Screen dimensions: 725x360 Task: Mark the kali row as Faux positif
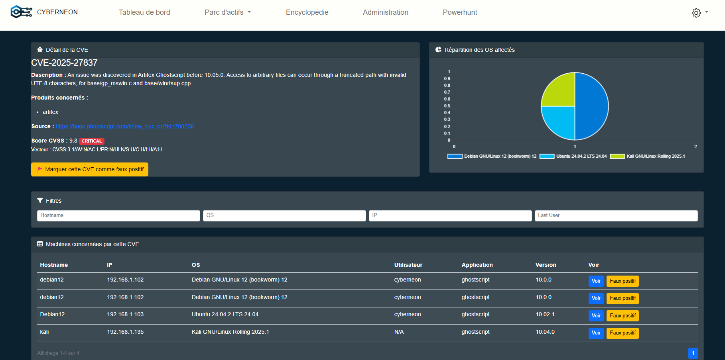623,333
